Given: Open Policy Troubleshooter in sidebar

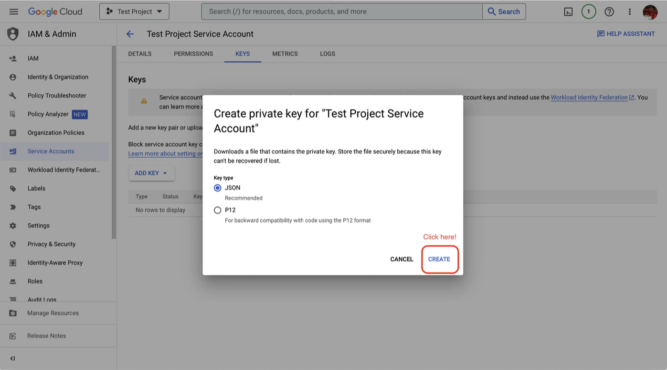Looking at the screenshot, I should 57,96.
